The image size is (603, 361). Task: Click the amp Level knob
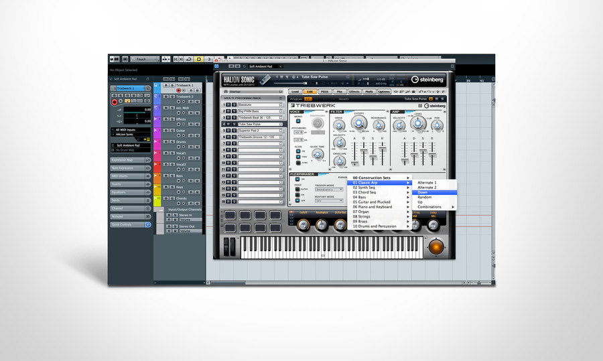click(417, 123)
